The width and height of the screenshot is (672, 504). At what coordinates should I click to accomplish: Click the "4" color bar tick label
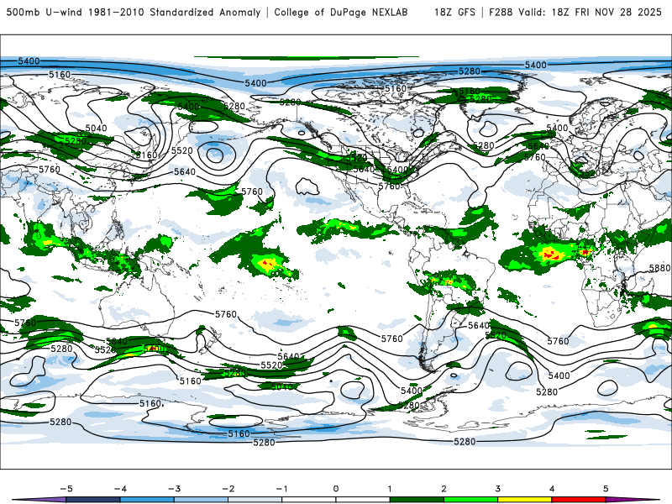[x=552, y=489]
